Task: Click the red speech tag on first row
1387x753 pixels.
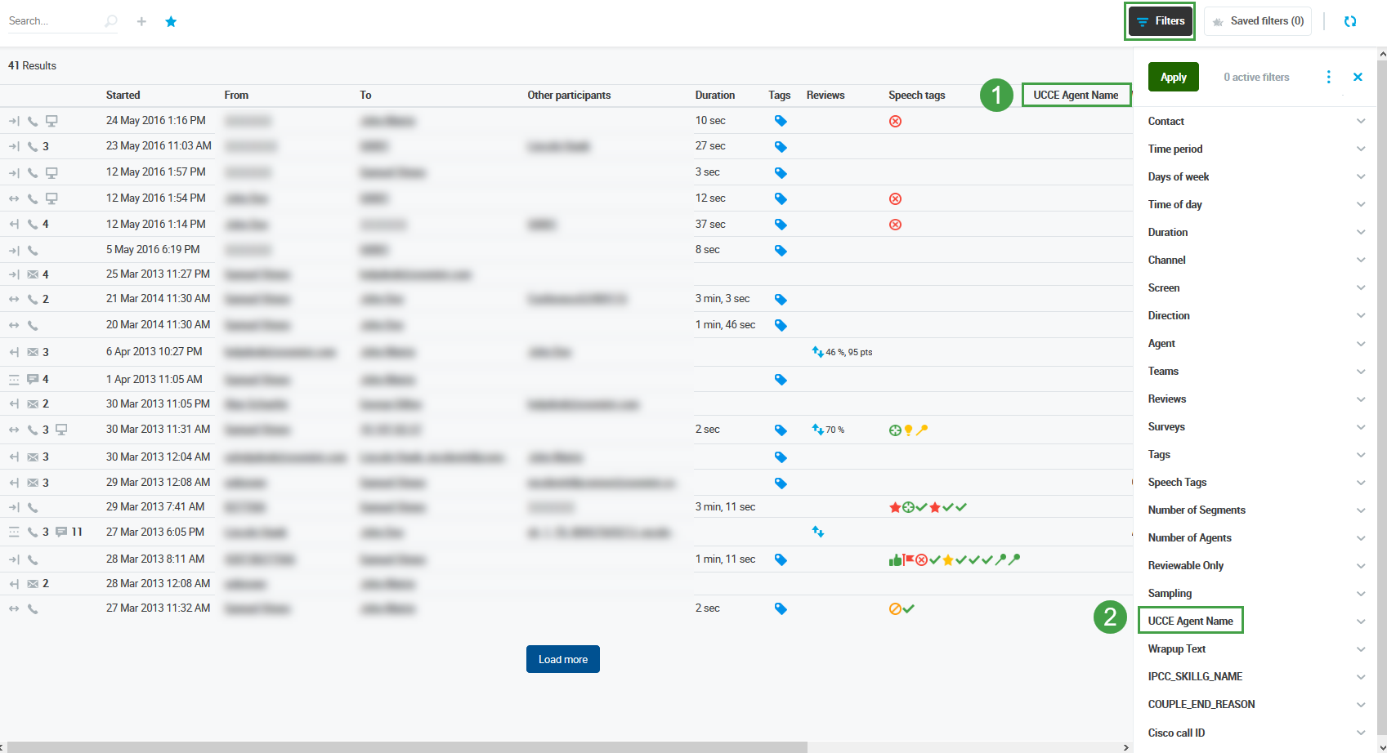Action: 895,121
